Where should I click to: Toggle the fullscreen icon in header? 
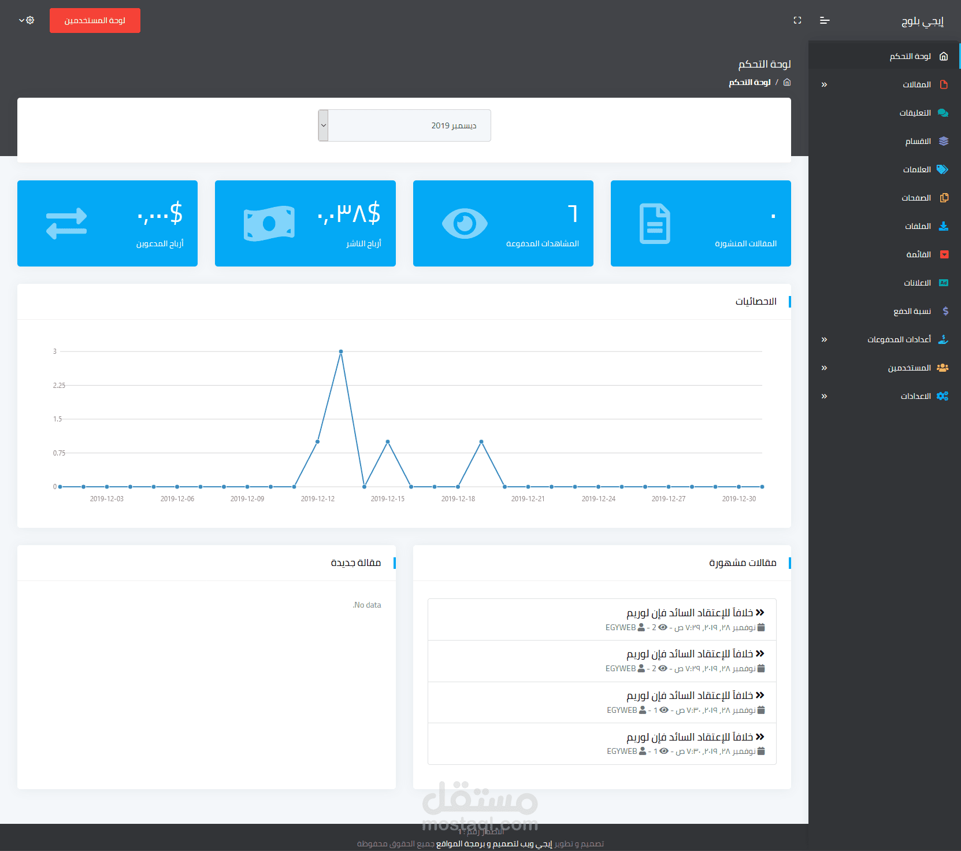click(797, 21)
